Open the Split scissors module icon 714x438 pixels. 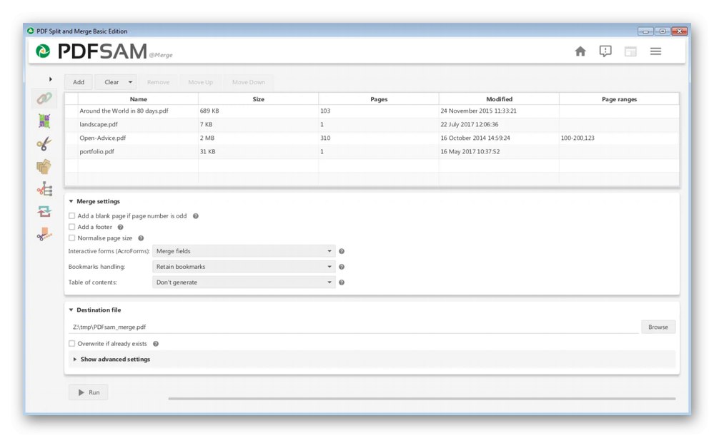point(44,143)
